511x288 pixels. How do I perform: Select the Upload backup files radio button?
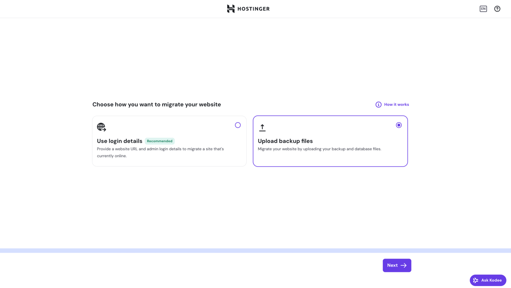point(399,125)
